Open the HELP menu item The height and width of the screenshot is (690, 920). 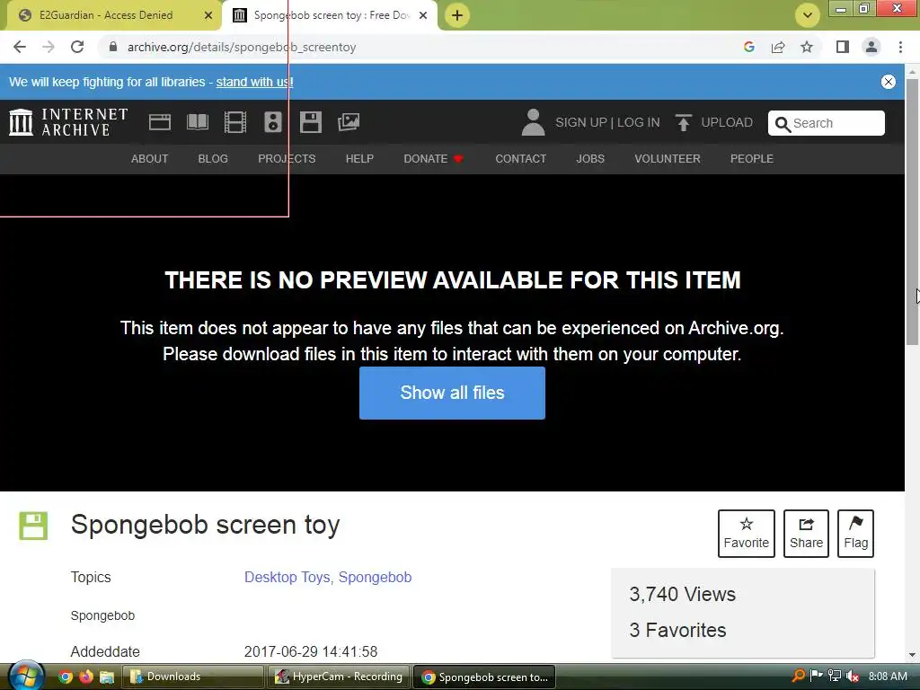(359, 158)
